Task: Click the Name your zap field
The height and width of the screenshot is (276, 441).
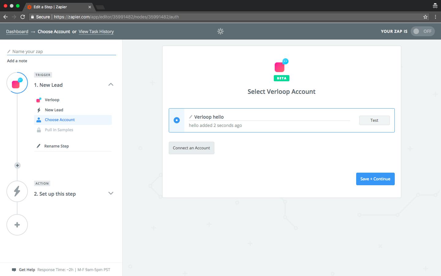Action: (x=63, y=52)
